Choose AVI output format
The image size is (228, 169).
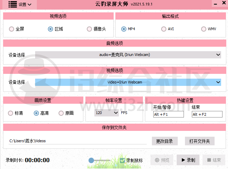(164, 29)
